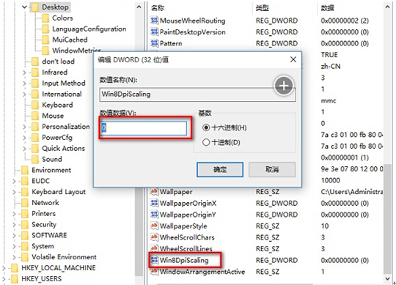Click the LanguageConfiguration folder icon

(45, 29)
